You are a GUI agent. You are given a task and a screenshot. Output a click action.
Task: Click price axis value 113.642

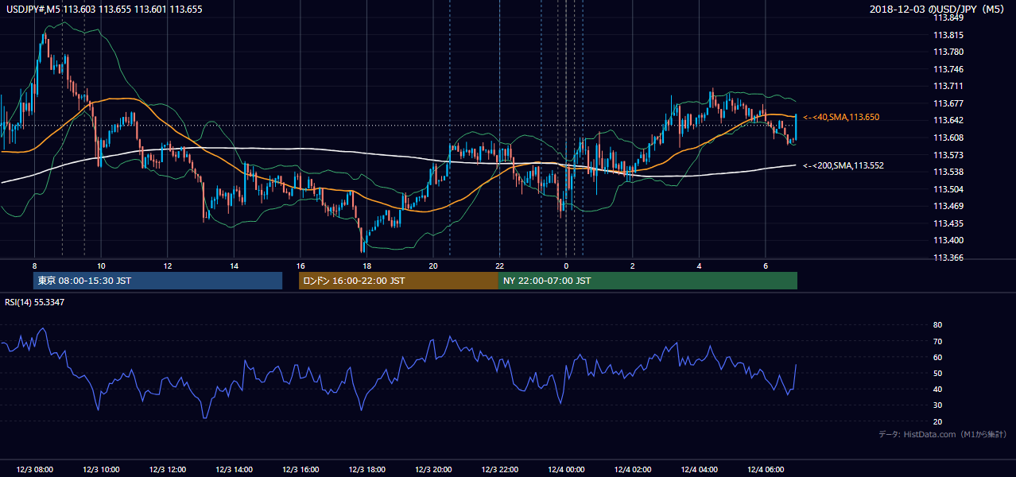(948, 120)
